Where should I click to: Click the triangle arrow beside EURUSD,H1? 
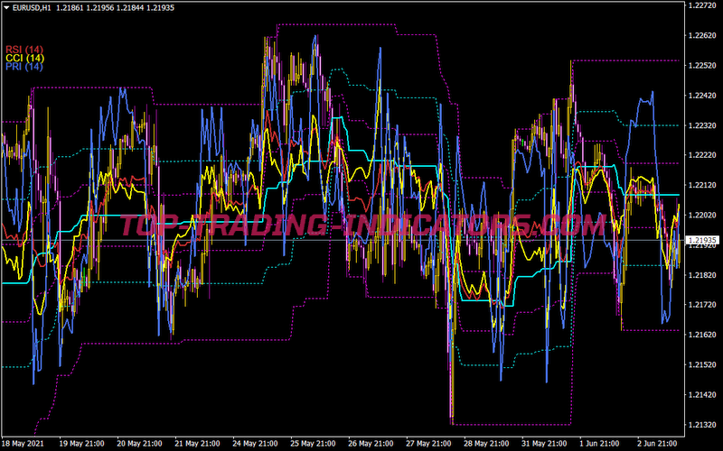click(6, 8)
